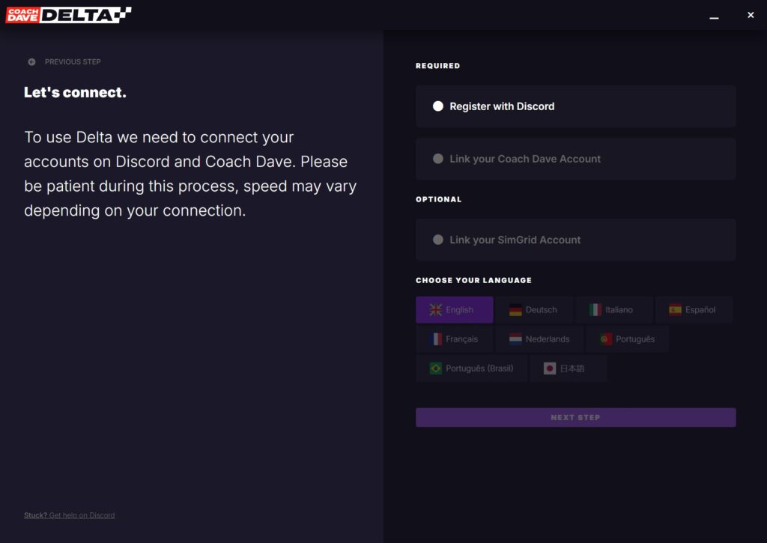Toggle the Link your Coach Dave Account circle
This screenshot has height=543, width=767.
pyautogui.click(x=438, y=159)
